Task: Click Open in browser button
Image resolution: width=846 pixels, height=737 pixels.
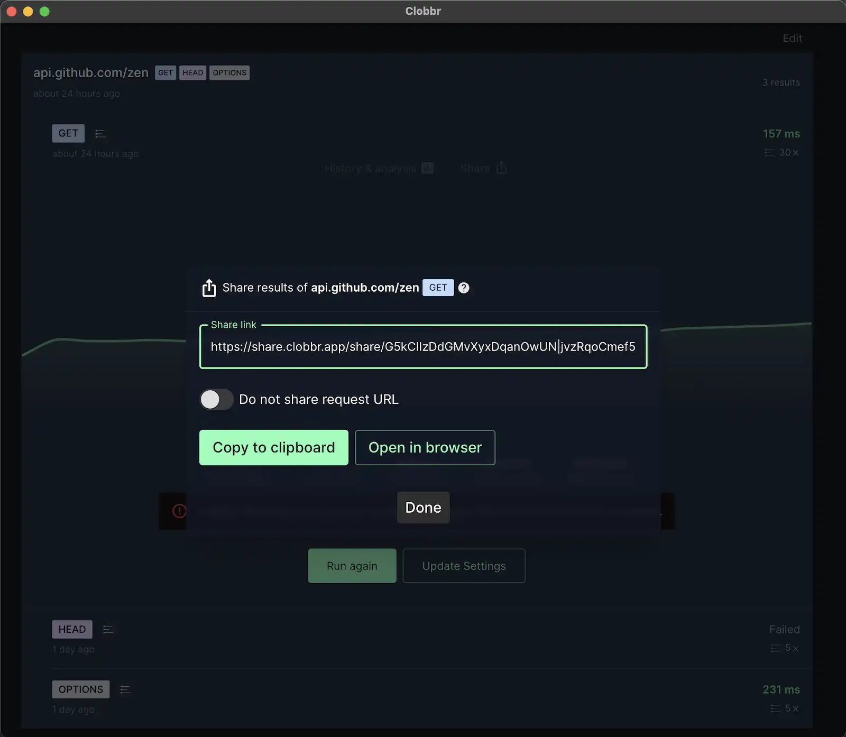Action: pos(425,447)
